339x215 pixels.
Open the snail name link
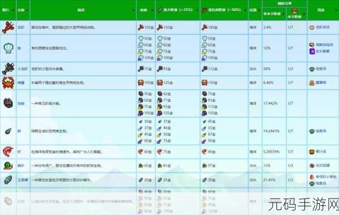(x=21, y=166)
